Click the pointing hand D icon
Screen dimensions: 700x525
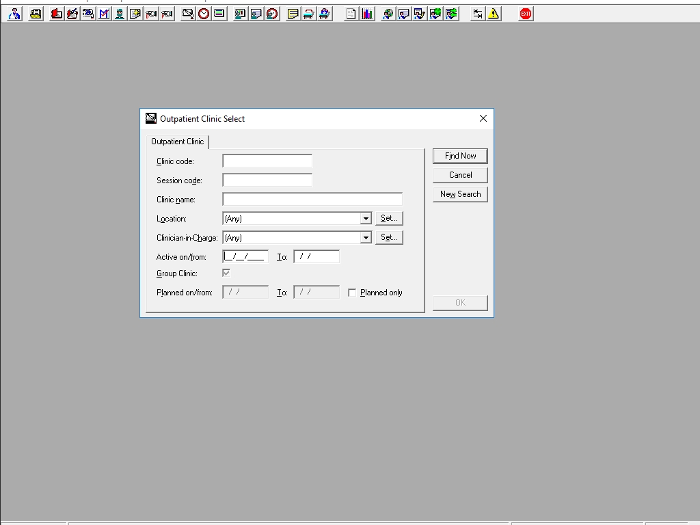coord(151,14)
